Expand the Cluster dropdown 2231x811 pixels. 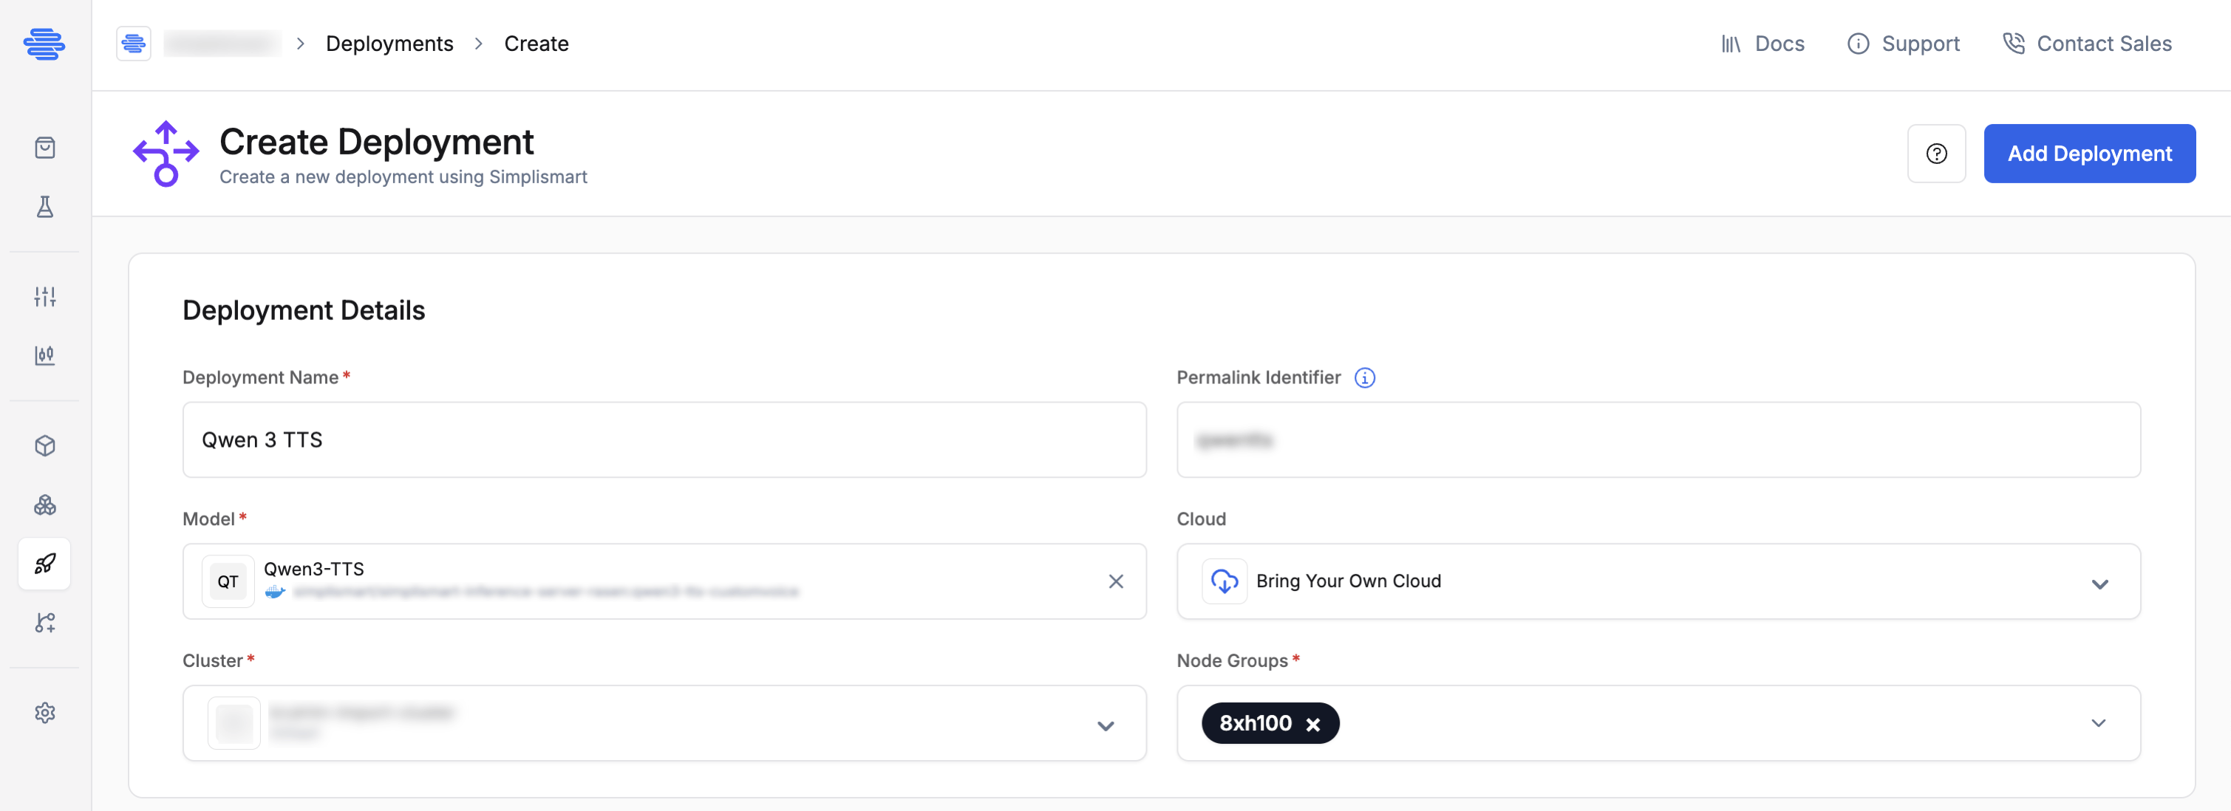(x=664, y=722)
